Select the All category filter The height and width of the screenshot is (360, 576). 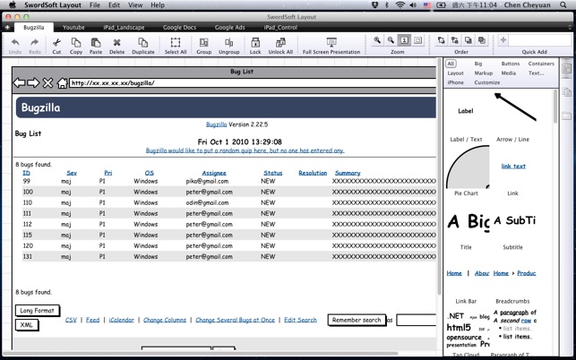pyautogui.click(x=451, y=64)
